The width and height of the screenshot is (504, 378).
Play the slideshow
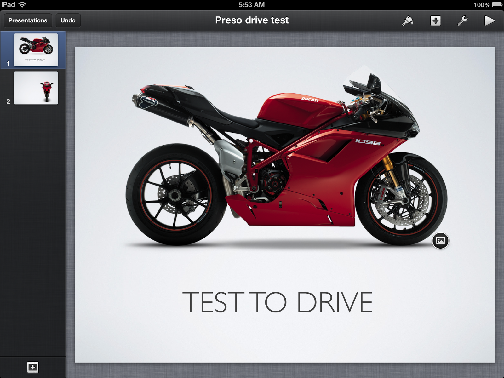pos(489,20)
